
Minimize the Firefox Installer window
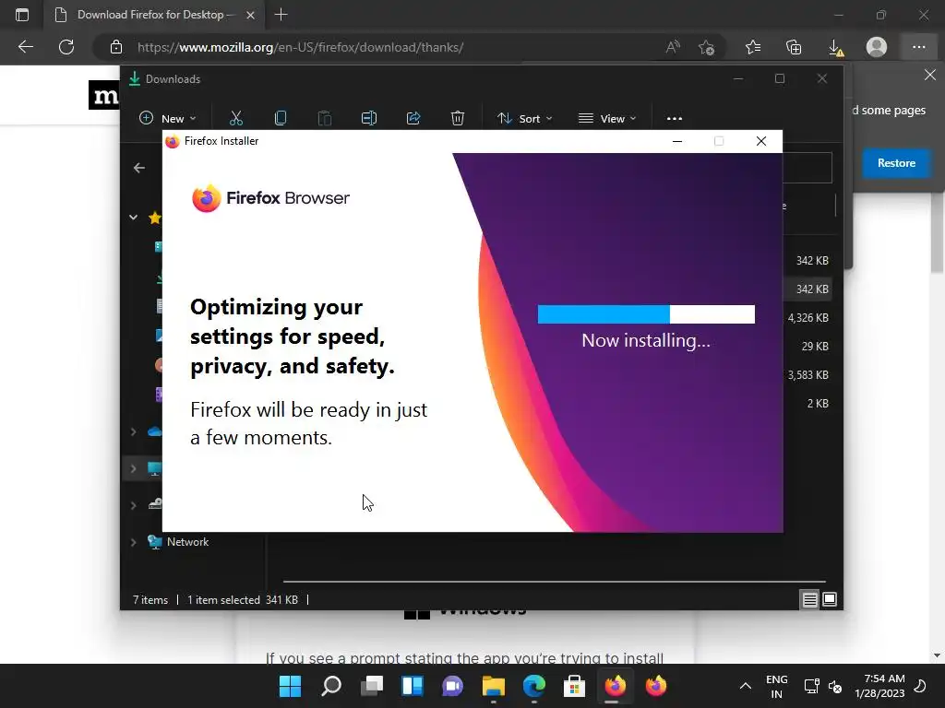coord(676,141)
